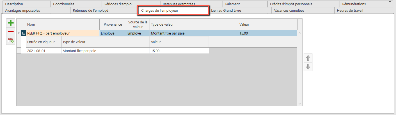396x115 pixels.
Task: Click Provenance column header
Action: tap(113, 24)
